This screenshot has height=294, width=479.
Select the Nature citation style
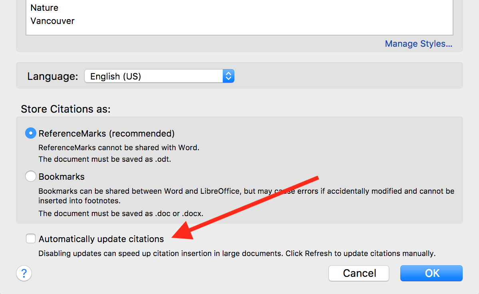[x=44, y=8]
